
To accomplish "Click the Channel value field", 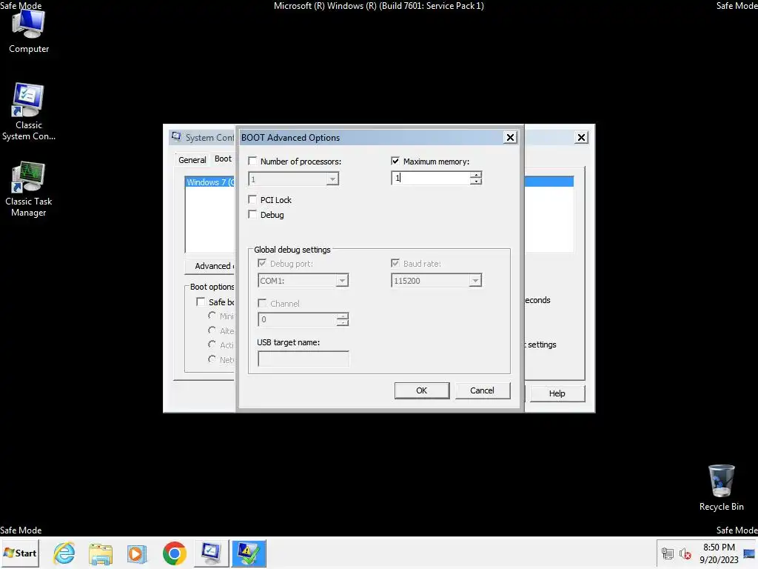I will pos(298,319).
